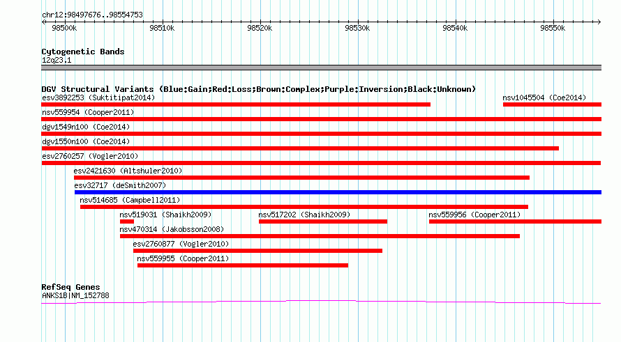Click the nsv470314 (Jakobsson2008) label

[x=172, y=229]
